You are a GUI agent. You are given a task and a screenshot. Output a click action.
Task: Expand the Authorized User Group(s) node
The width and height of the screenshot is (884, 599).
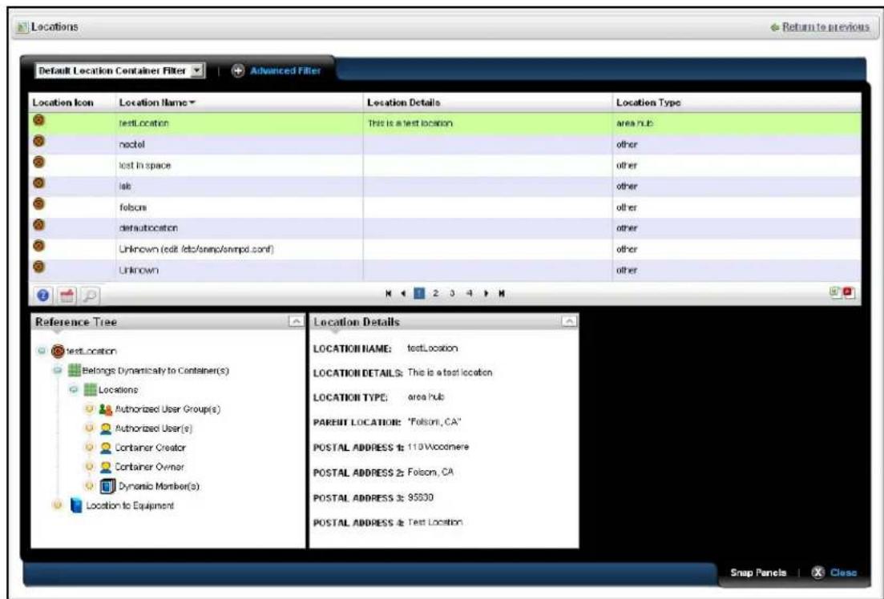[x=88, y=409]
